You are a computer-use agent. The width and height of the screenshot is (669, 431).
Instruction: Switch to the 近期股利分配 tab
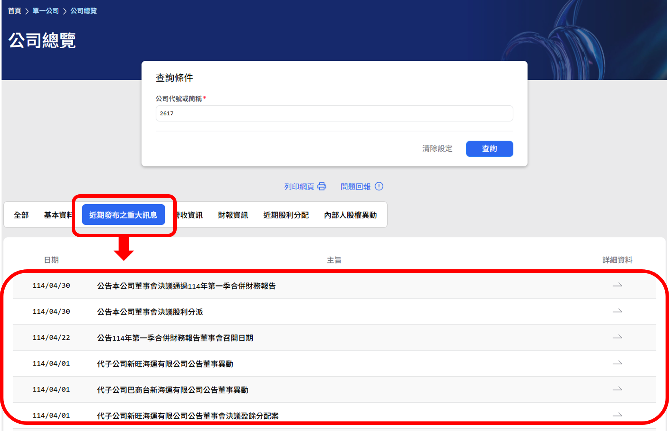click(x=286, y=215)
